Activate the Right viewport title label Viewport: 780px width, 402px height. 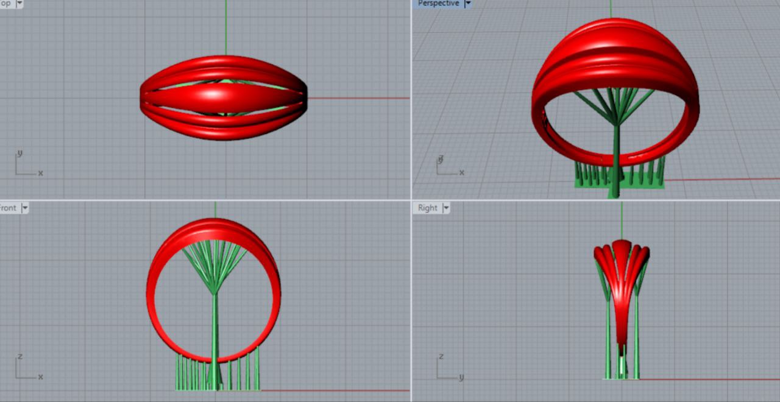tap(427, 208)
